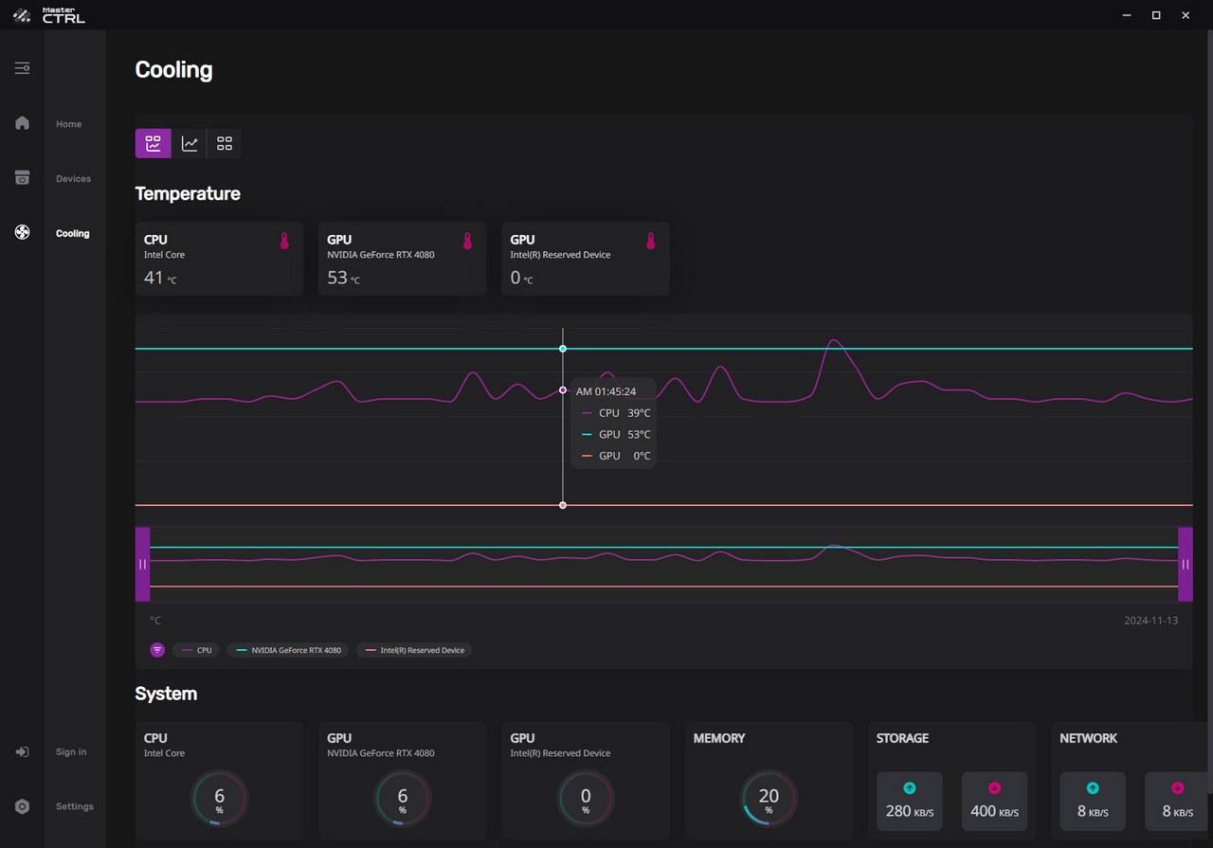
Task: Close the MasterCTRL window
Action: coord(1186,15)
